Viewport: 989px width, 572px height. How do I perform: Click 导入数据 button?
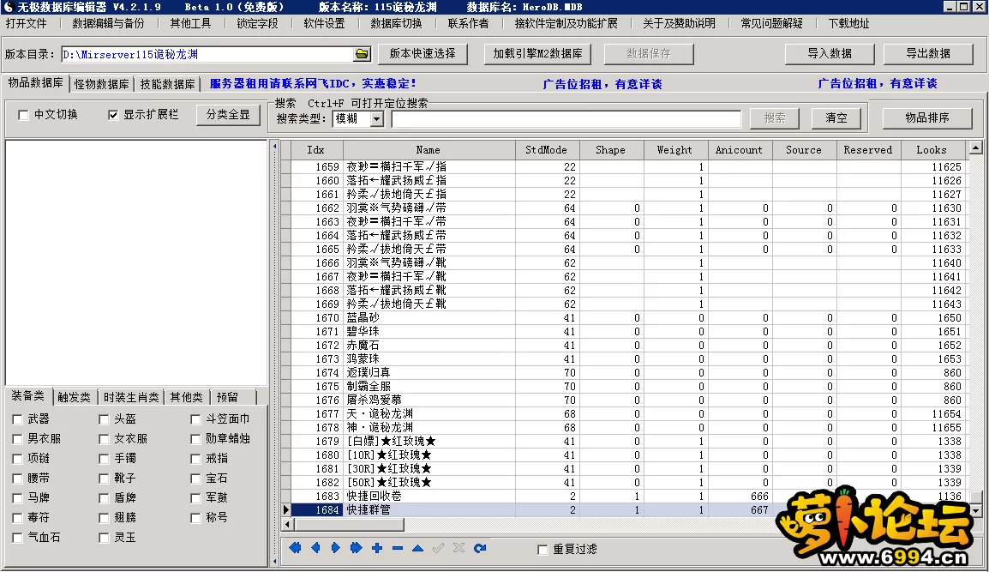(830, 54)
